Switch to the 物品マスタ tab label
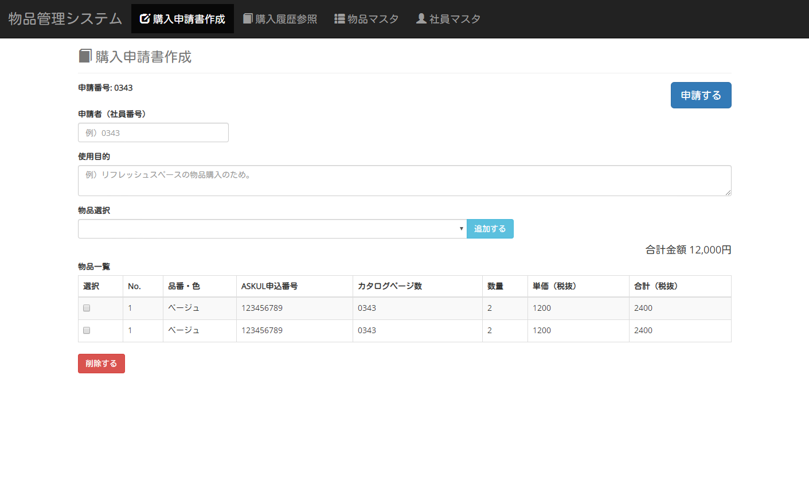 click(x=373, y=19)
